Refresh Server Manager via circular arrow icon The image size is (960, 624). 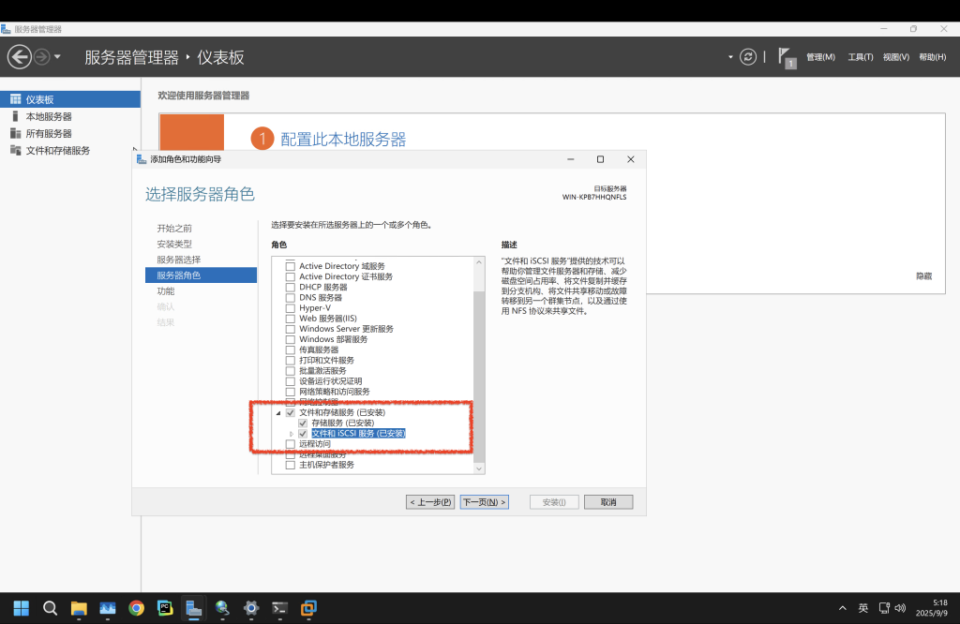[747, 56]
